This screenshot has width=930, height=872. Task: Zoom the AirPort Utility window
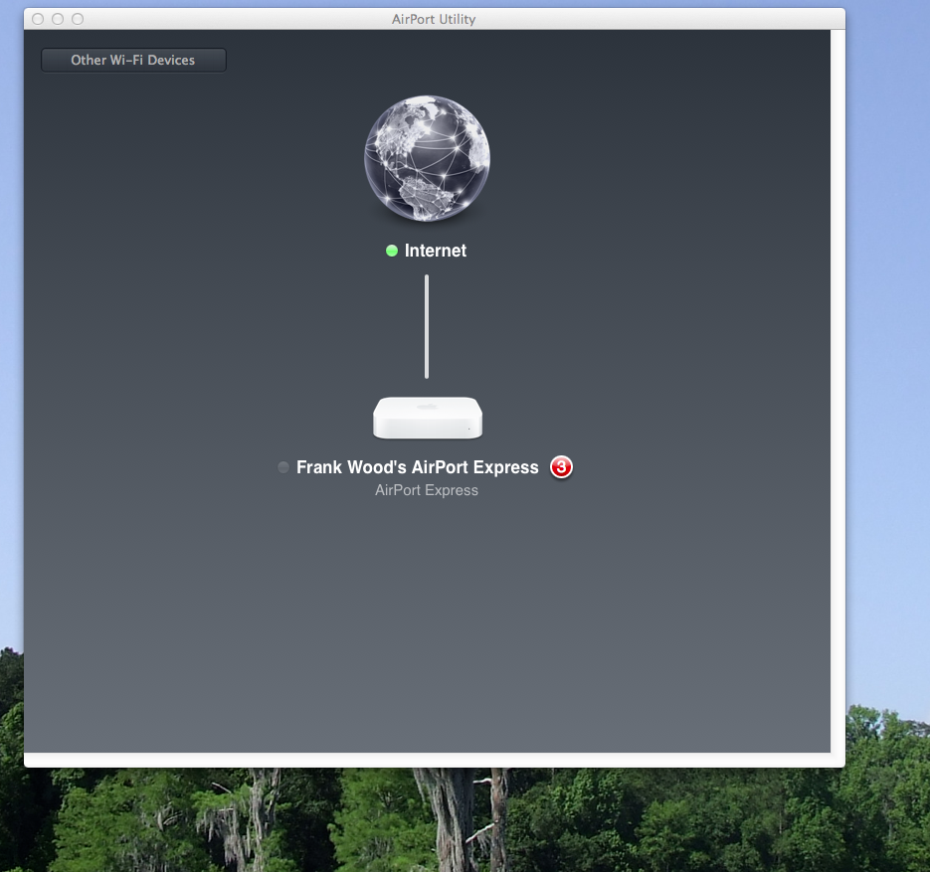click(78, 19)
